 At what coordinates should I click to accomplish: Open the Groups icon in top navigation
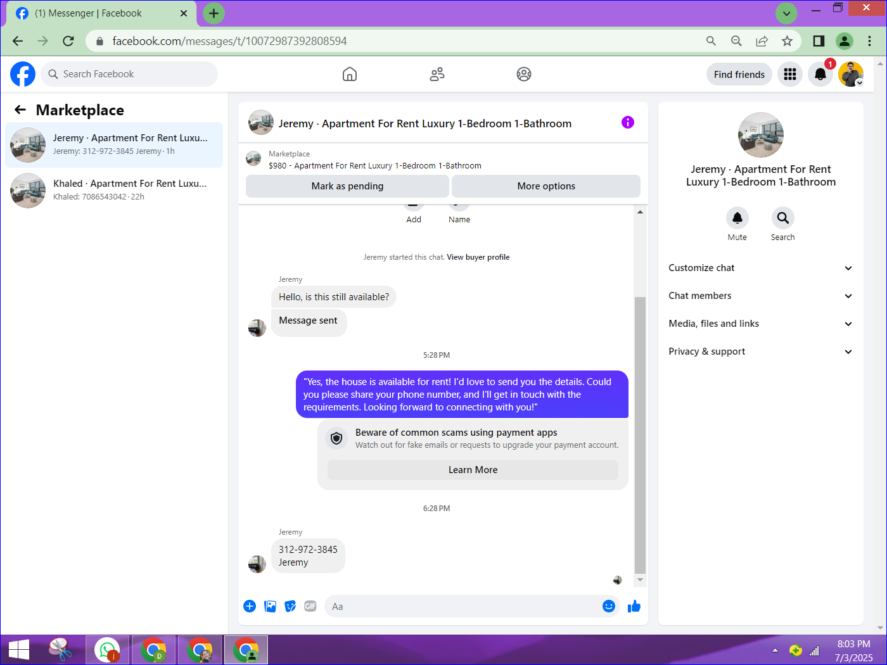tap(524, 74)
